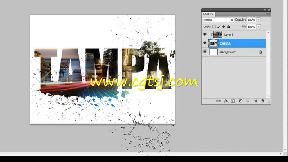Click the Background layer name
Screen dimensions: 288x162
pyautogui.click(x=228, y=52)
